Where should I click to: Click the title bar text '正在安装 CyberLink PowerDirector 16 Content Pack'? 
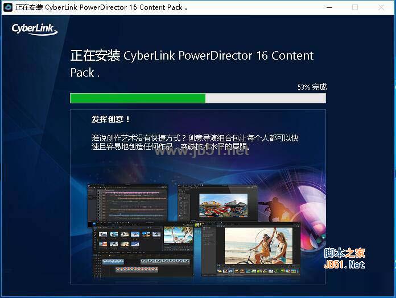(101, 7)
